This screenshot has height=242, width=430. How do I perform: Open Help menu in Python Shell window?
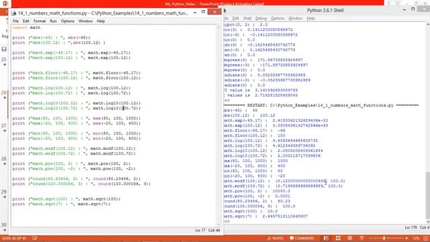310,18
